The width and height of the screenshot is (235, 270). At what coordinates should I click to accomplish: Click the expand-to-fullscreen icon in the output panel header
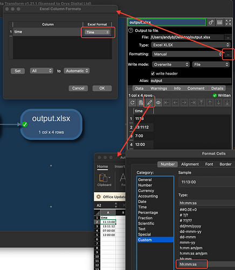coord(228,22)
